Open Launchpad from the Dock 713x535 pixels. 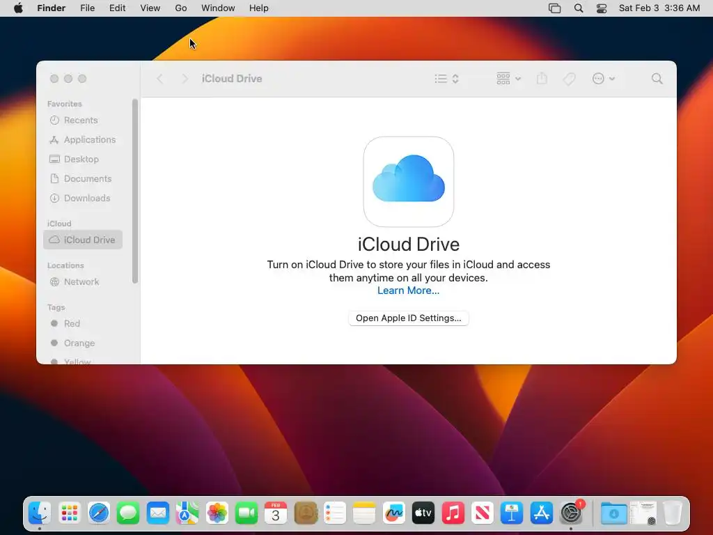click(69, 513)
